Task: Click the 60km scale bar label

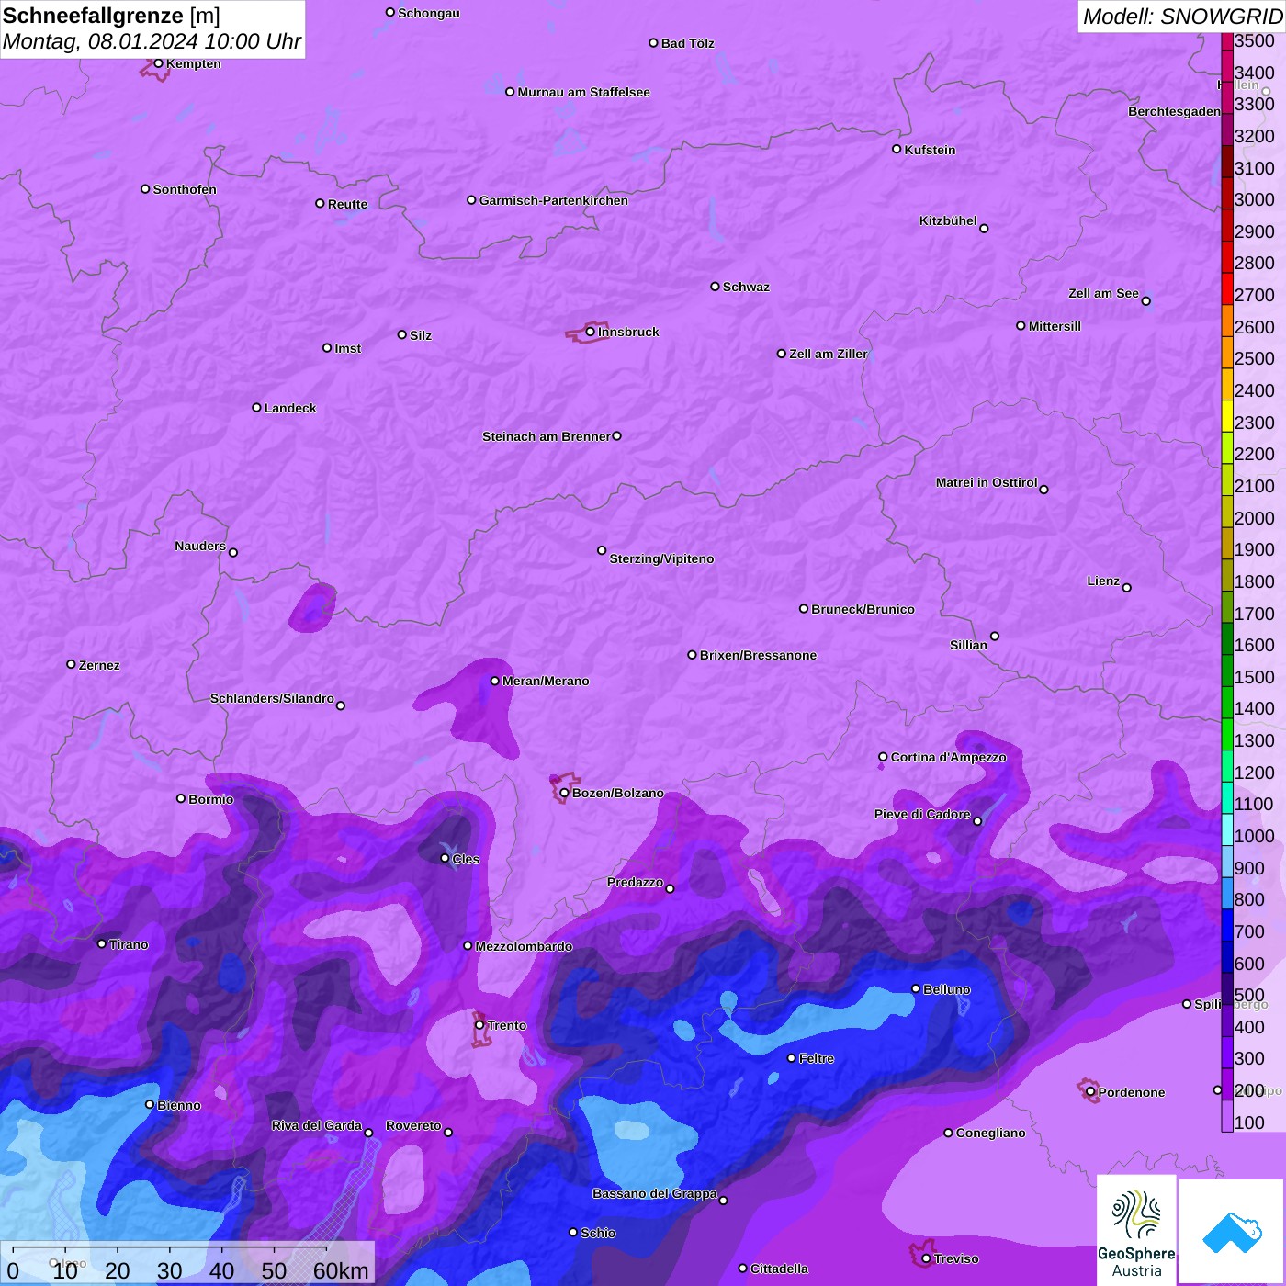Action: (x=341, y=1270)
